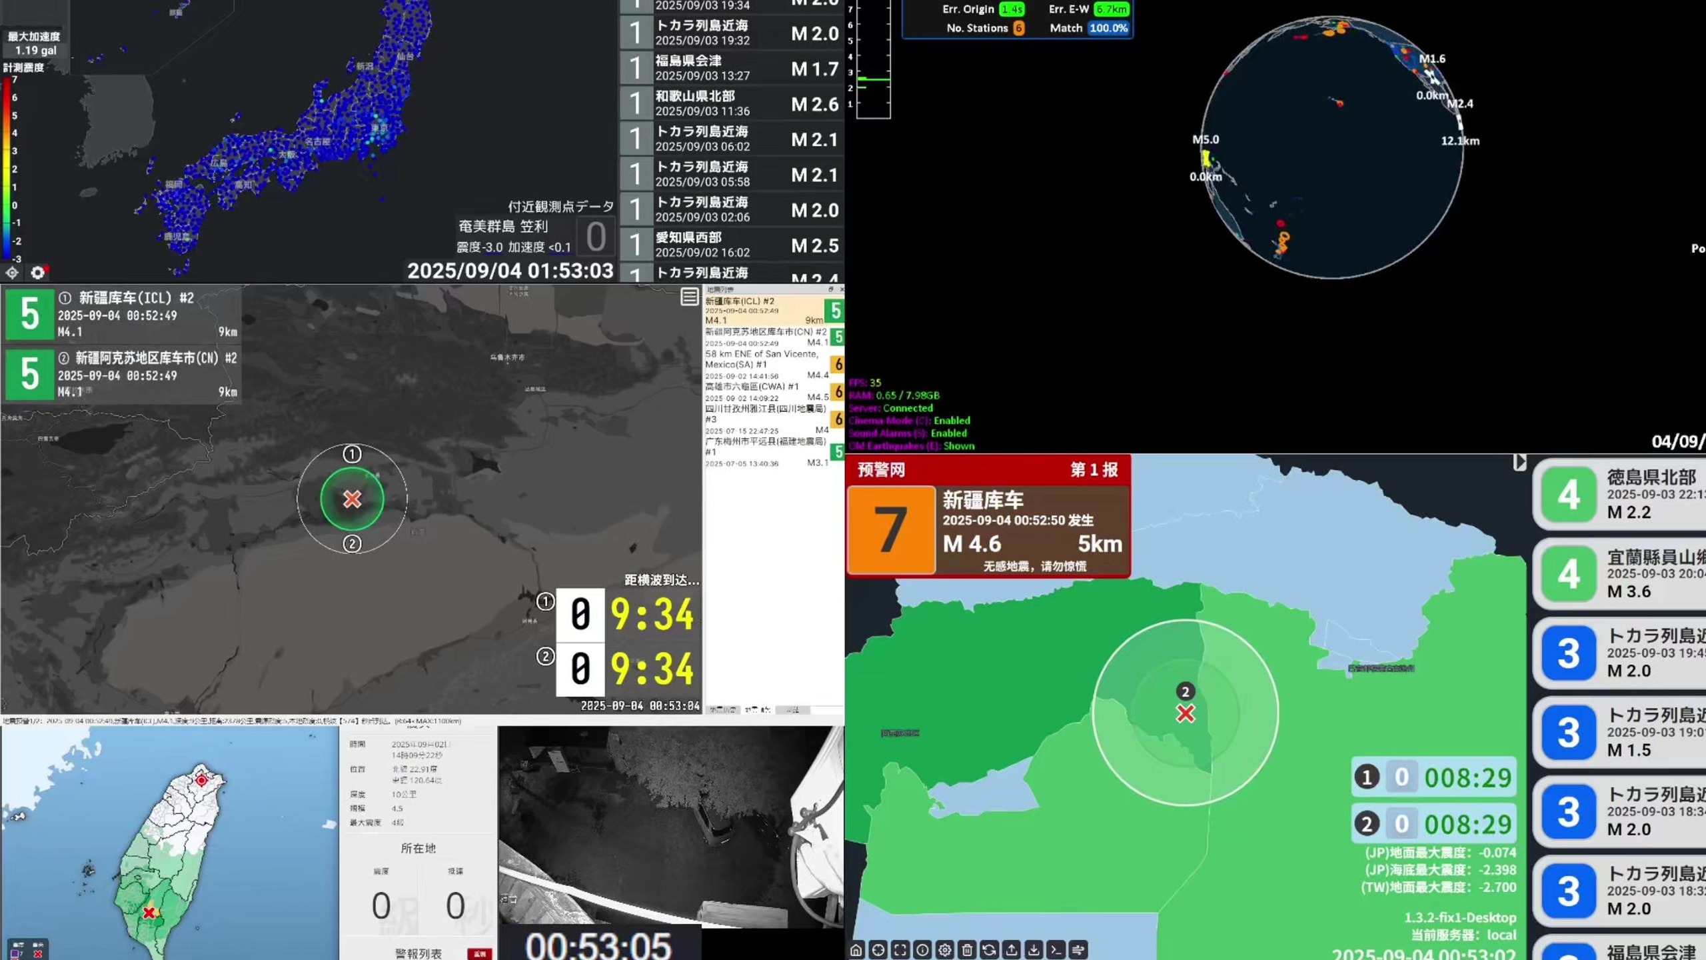Select the first tab under the earthquake list
The image size is (1706, 960).
coord(722,709)
